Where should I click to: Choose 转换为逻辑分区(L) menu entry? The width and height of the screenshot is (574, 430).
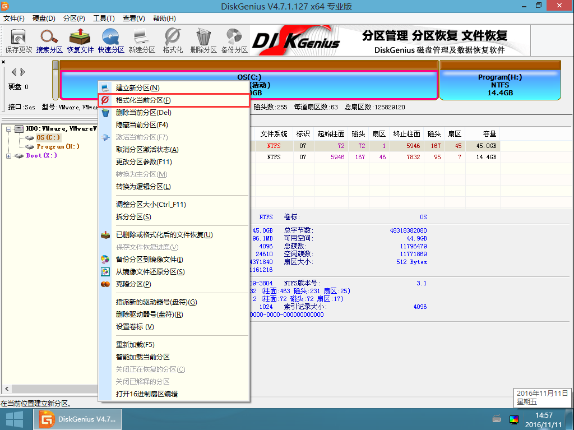click(174, 187)
